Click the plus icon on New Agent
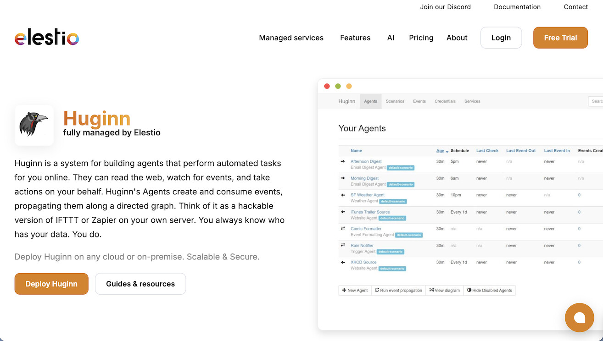This screenshot has height=341, width=603. (345, 290)
